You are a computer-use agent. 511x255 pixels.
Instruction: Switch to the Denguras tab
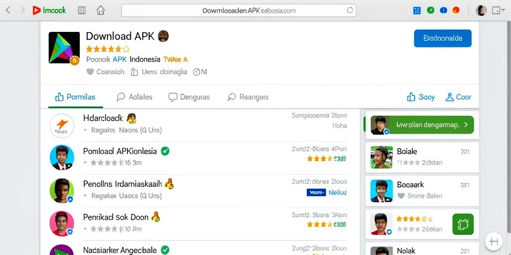tap(189, 97)
